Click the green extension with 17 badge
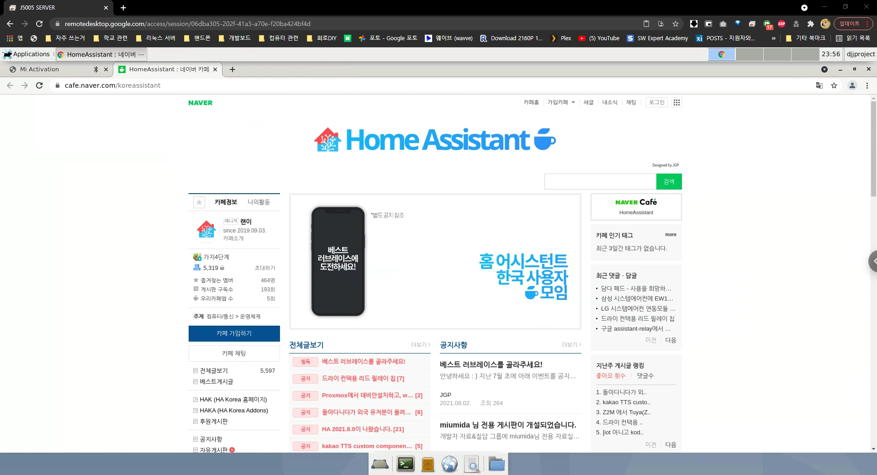 [x=767, y=24]
